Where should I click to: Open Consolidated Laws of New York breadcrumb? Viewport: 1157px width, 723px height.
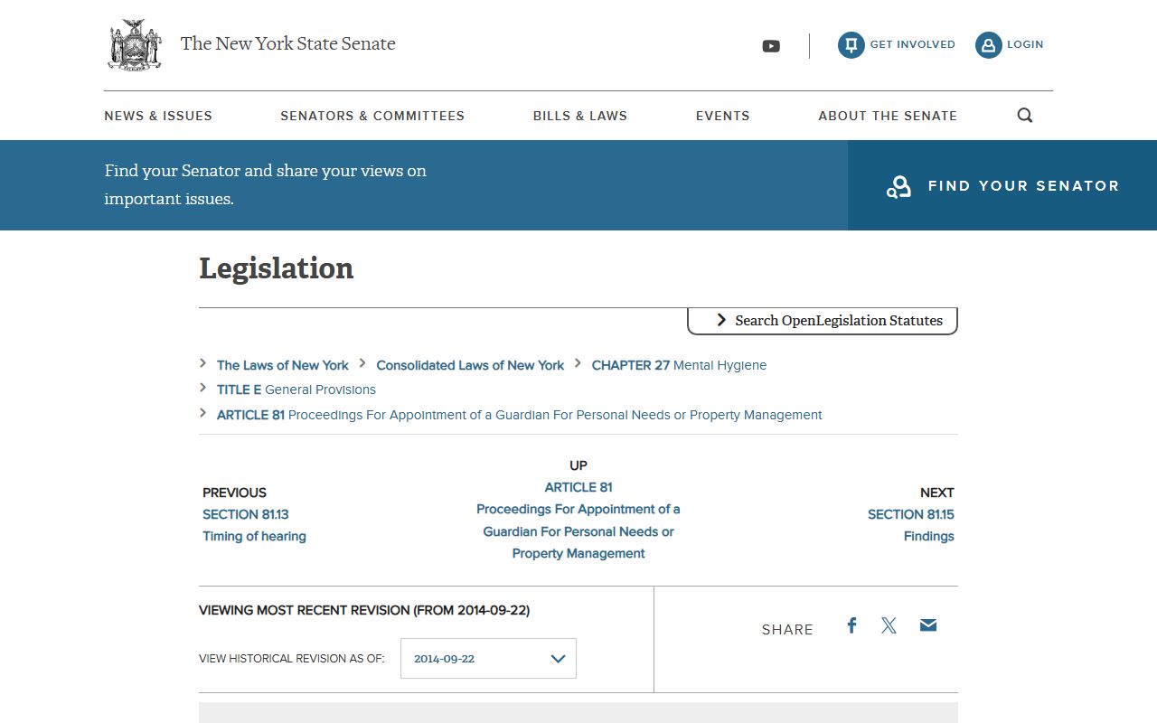tap(470, 365)
